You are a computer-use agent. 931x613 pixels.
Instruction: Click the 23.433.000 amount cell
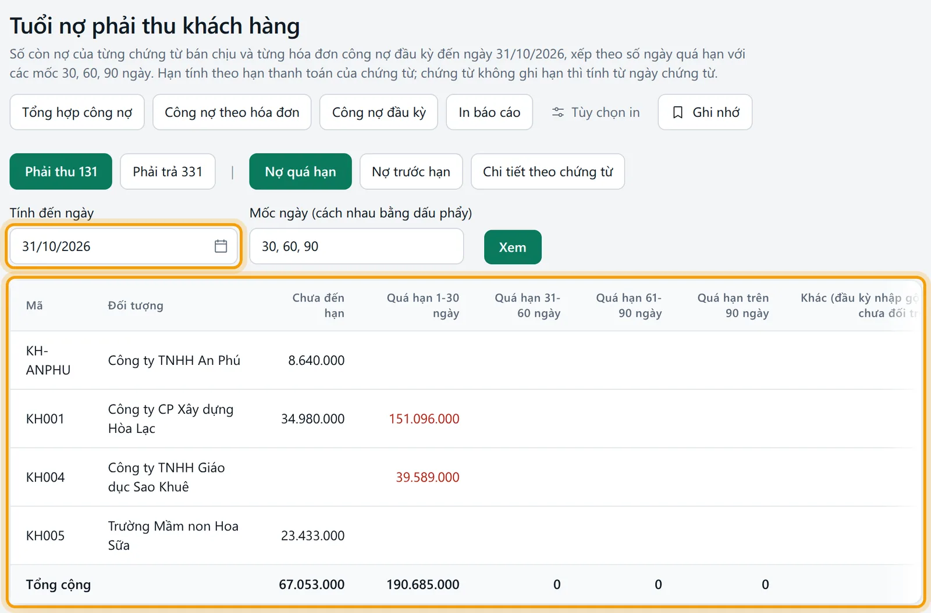pos(313,536)
